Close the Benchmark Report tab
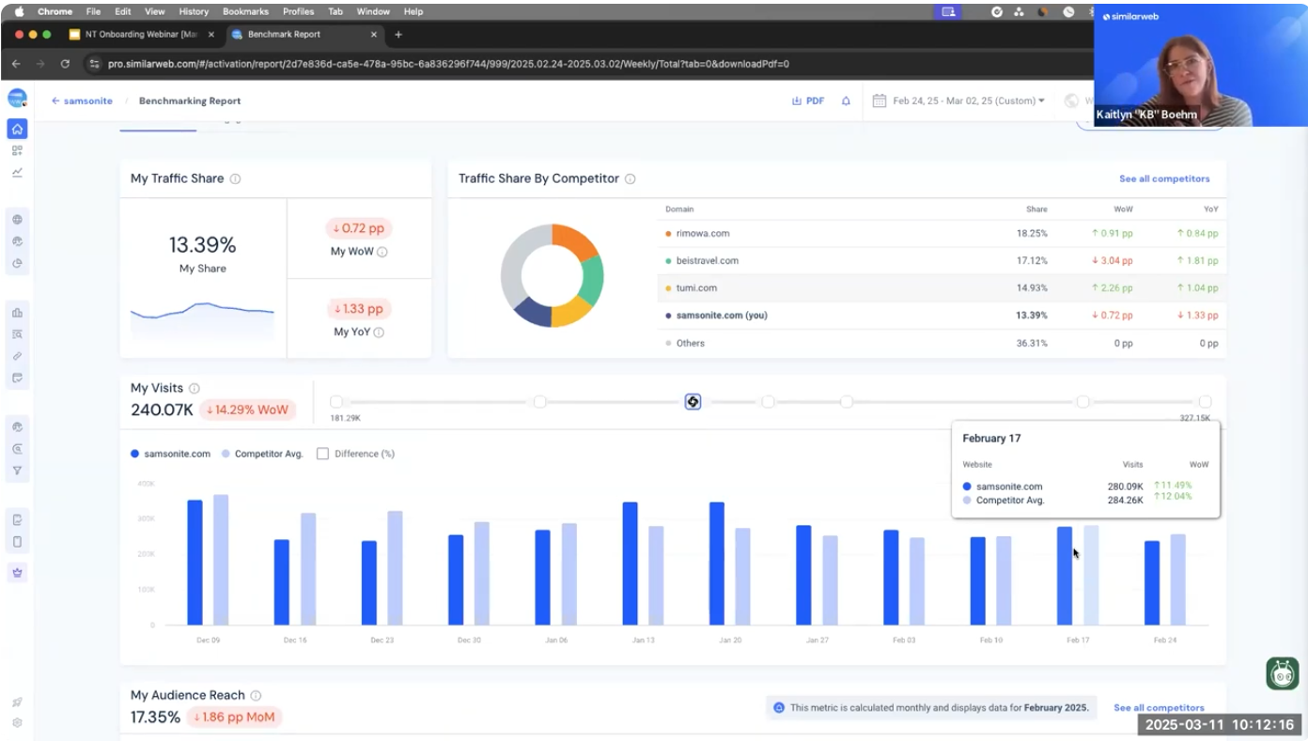 click(374, 35)
